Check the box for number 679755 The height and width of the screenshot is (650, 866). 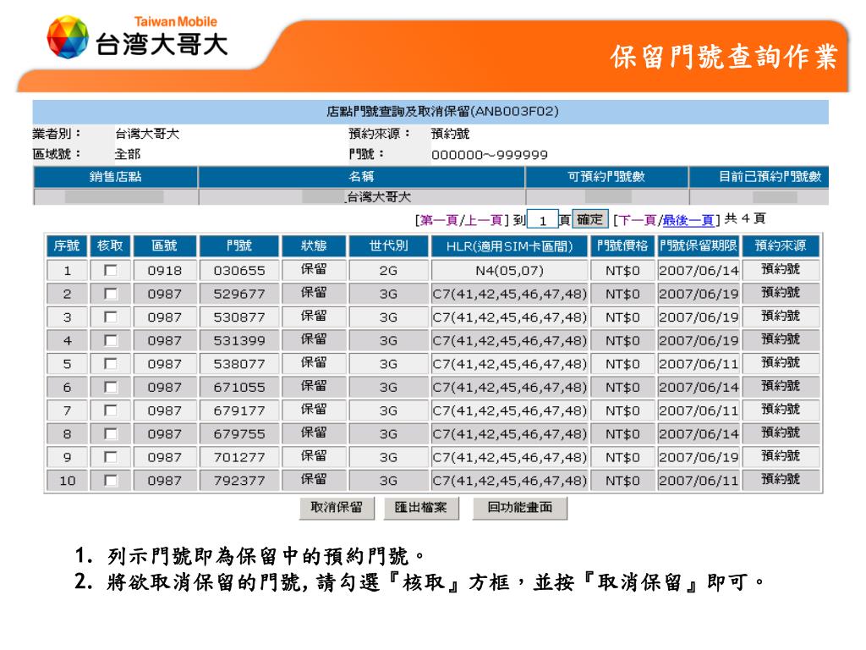click(111, 434)
